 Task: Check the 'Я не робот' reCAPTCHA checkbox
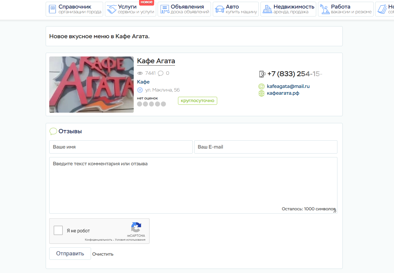click(58, 230)
